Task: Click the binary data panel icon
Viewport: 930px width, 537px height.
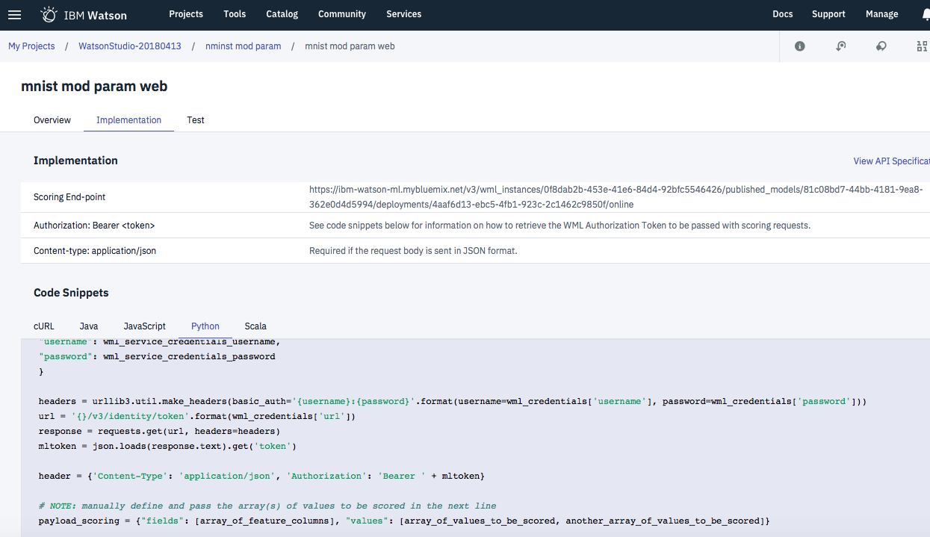Action: (x=922, y=46)
